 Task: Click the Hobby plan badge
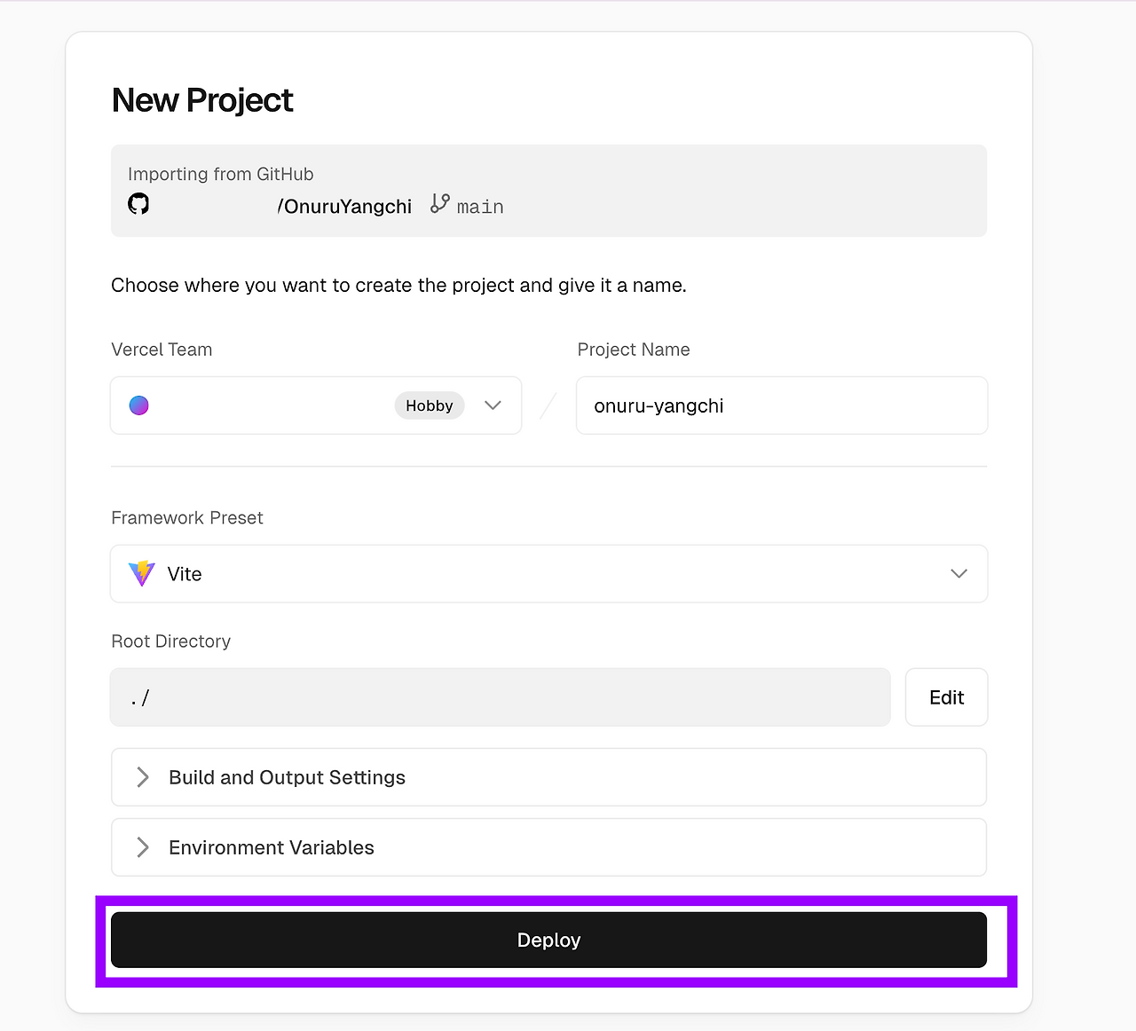429,405
